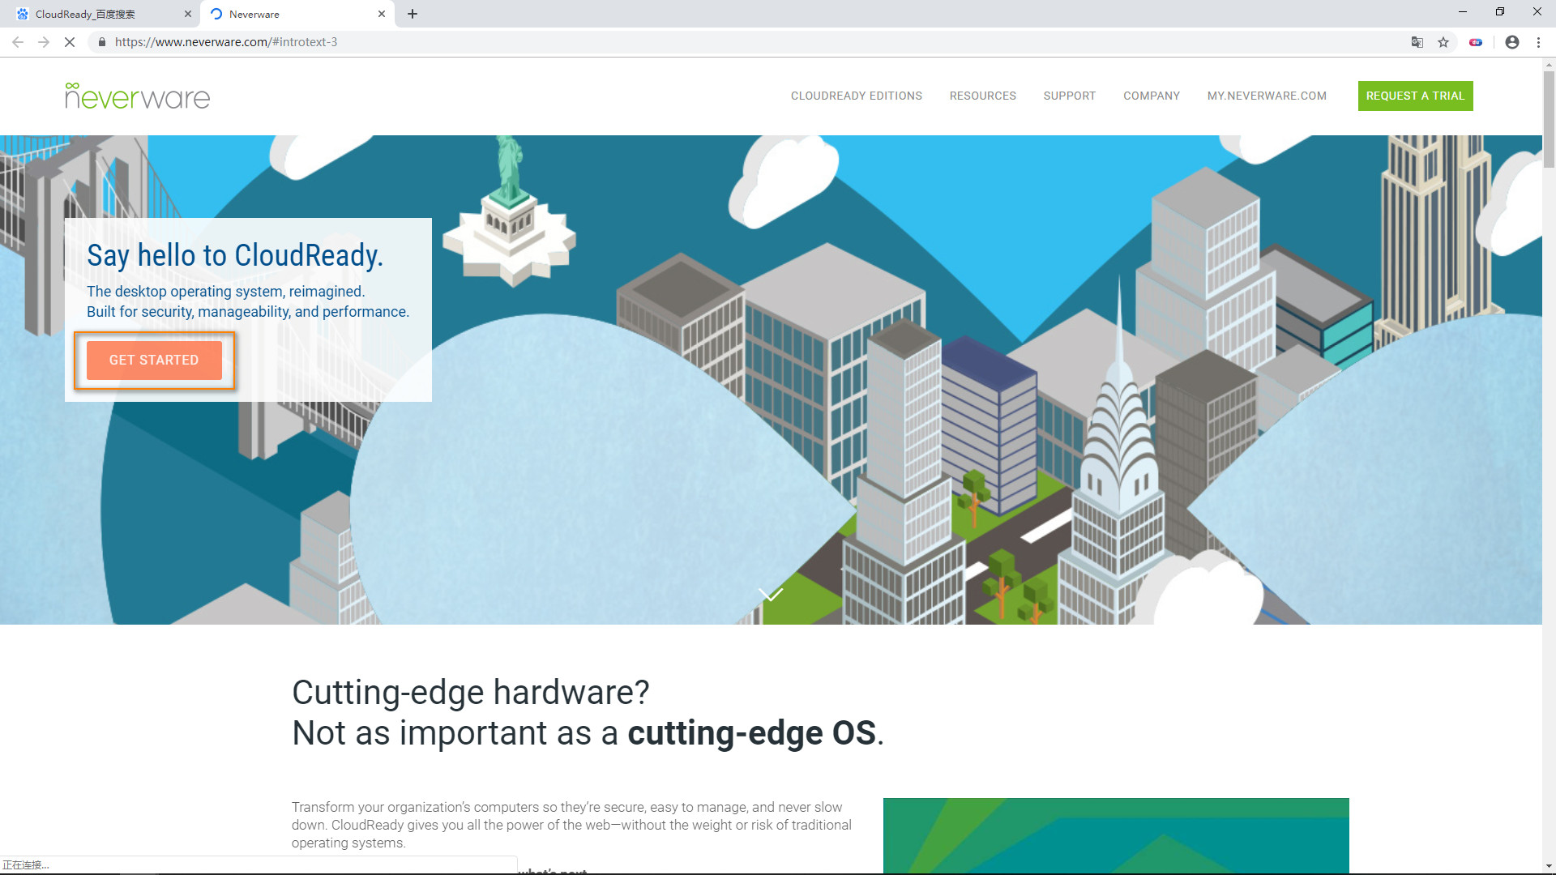Bookmark this page using the star icon

(1443, 42)
